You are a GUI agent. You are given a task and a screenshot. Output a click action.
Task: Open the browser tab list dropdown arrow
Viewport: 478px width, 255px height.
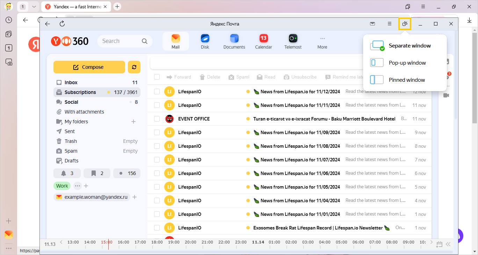tap(34, 7)
